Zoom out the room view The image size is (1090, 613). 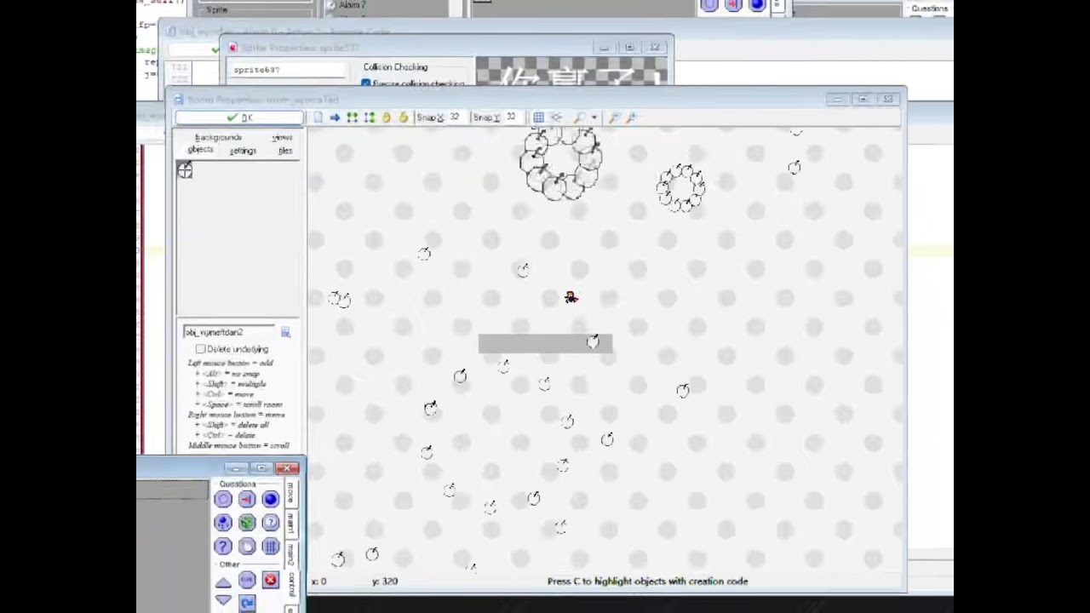614,117
